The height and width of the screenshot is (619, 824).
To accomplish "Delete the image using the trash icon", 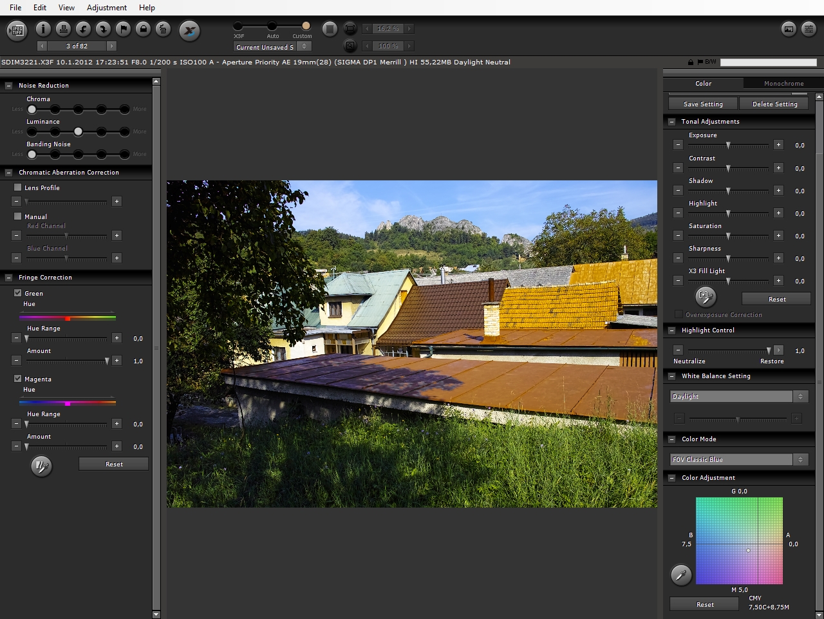I will click(x=163, y=29).
